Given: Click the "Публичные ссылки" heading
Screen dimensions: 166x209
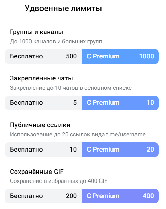Looking at the screenshot, I should pos(40,125).
